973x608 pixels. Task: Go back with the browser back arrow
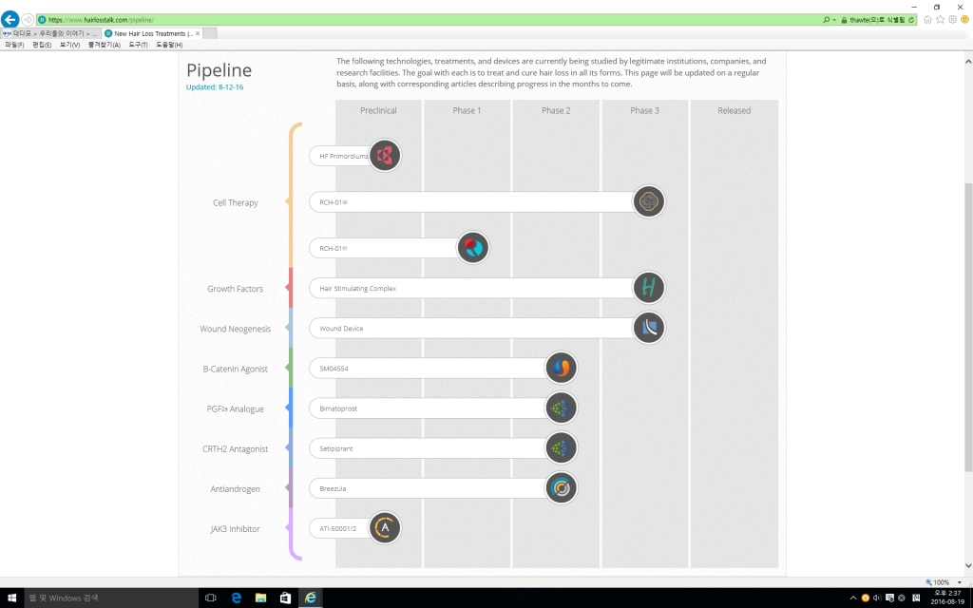coord(10,19)
